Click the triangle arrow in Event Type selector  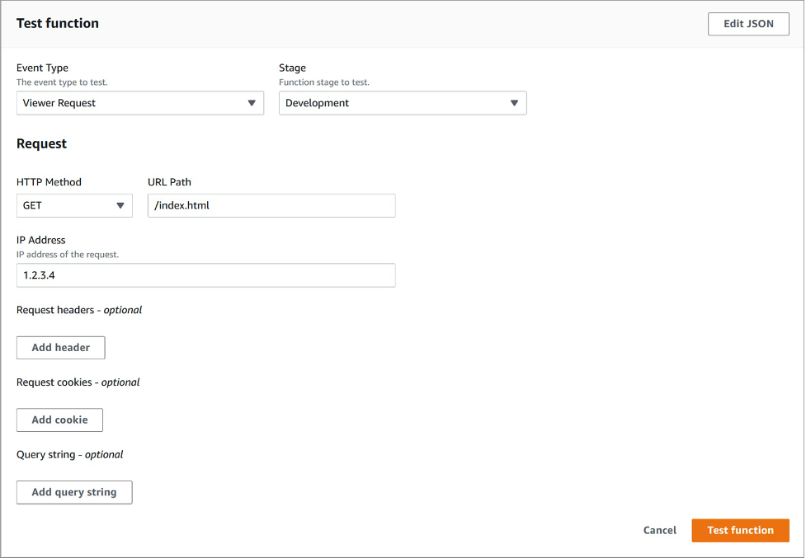[252, 103]
